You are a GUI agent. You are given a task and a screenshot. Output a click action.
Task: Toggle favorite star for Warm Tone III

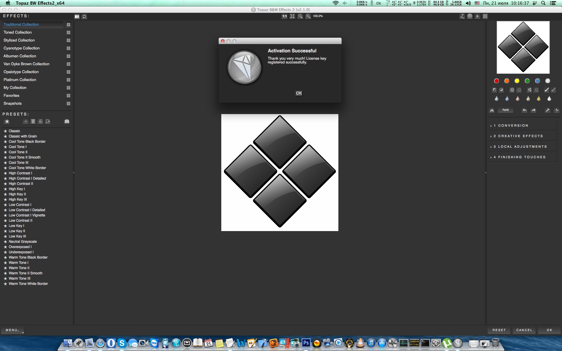[x=5, y=278]
